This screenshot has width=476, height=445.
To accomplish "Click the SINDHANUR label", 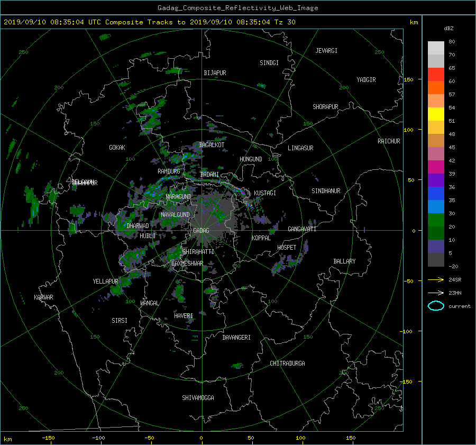I will [x=326, y=191].
